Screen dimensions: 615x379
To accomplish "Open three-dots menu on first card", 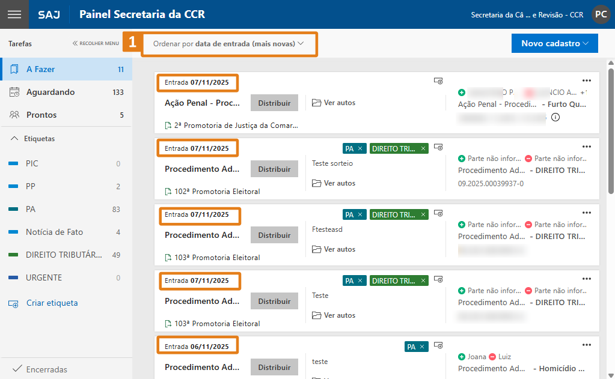I will [x=587, y=80].
